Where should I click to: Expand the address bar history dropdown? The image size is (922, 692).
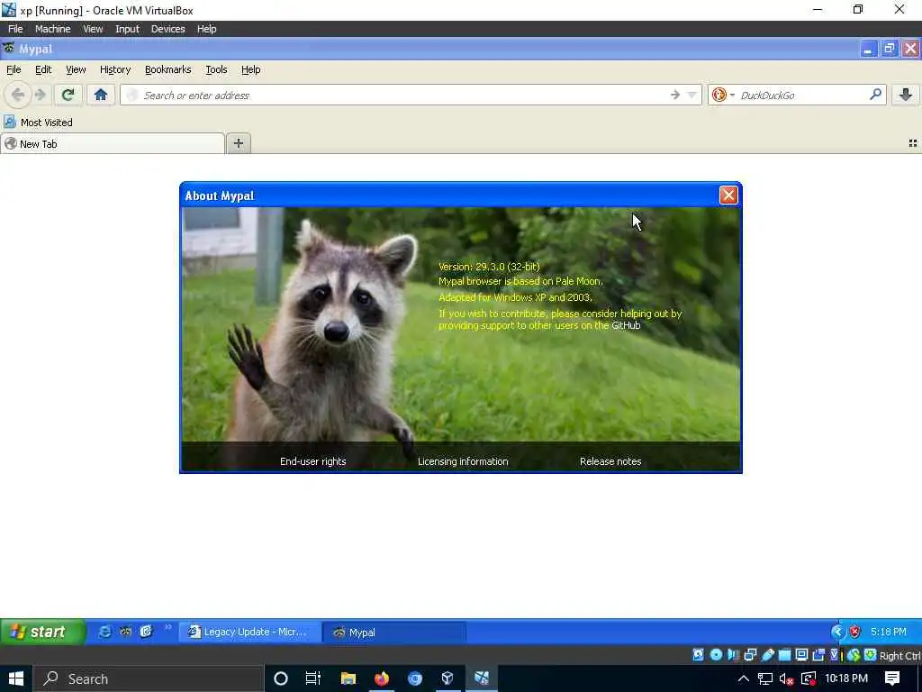point(692,95)
